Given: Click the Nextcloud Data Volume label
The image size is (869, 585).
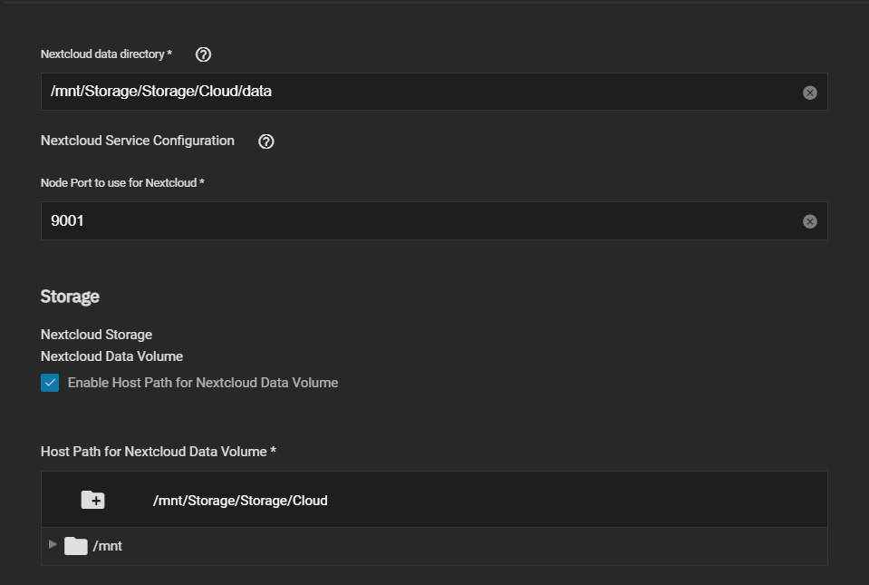Looking at the screenshot, I should tap(112, 356).
